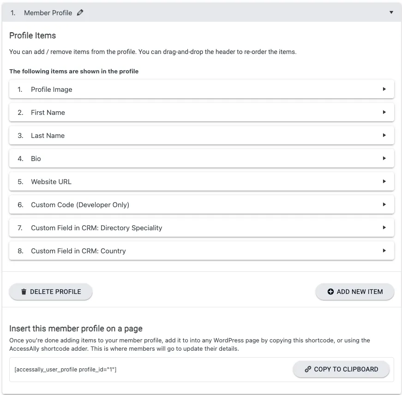Click the DELETE PROFILE button
Viewport: 402px width, 395px height.
click(x=50, y=292)
